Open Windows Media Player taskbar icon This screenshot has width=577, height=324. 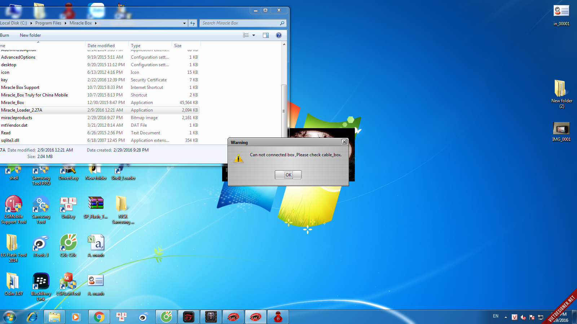point(76,317)
